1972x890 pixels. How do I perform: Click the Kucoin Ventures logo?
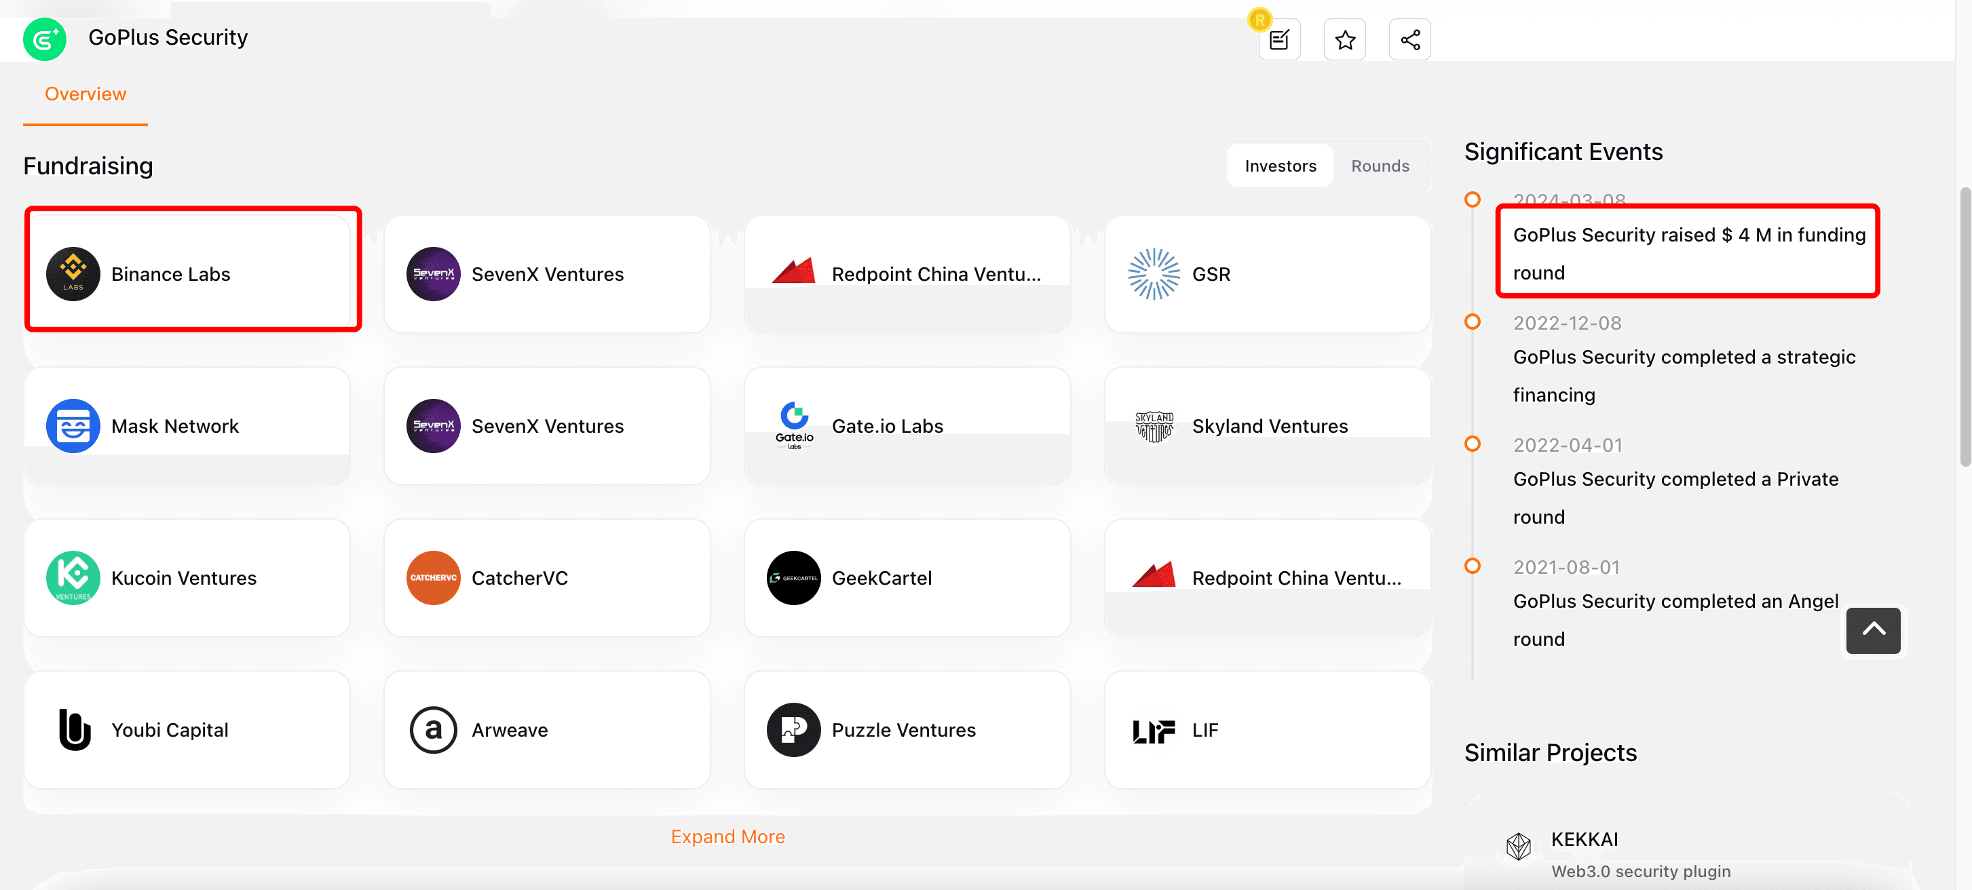pos(73,578)
